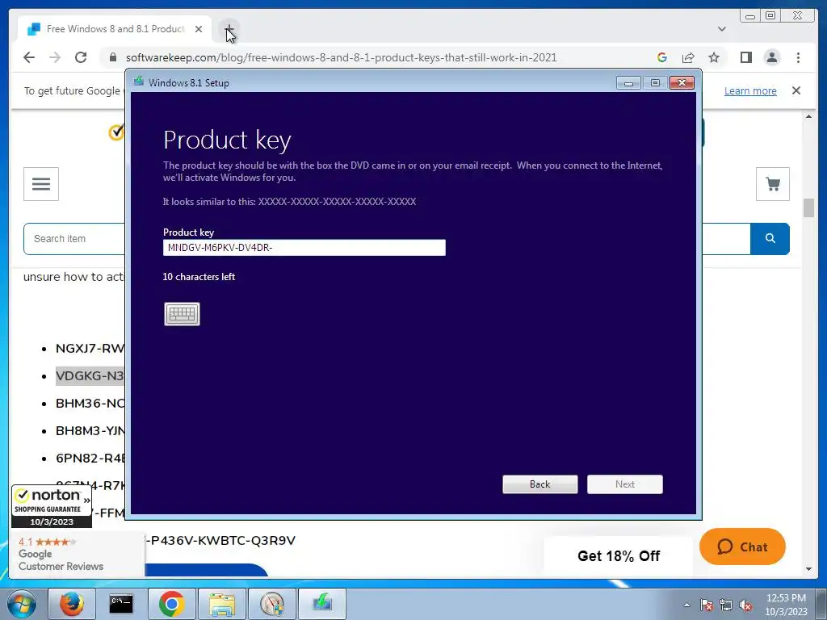Click the blue search magnifier button

point(770,239)
